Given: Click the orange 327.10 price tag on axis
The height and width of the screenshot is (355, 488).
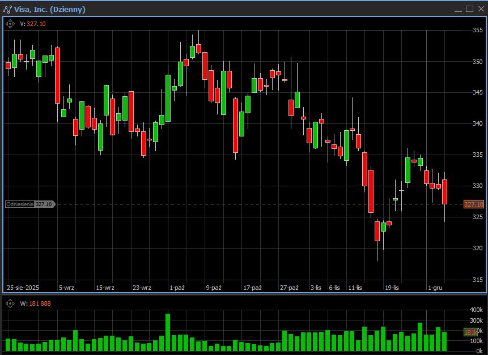Looking at the screenshot, I should coord(473,204).
